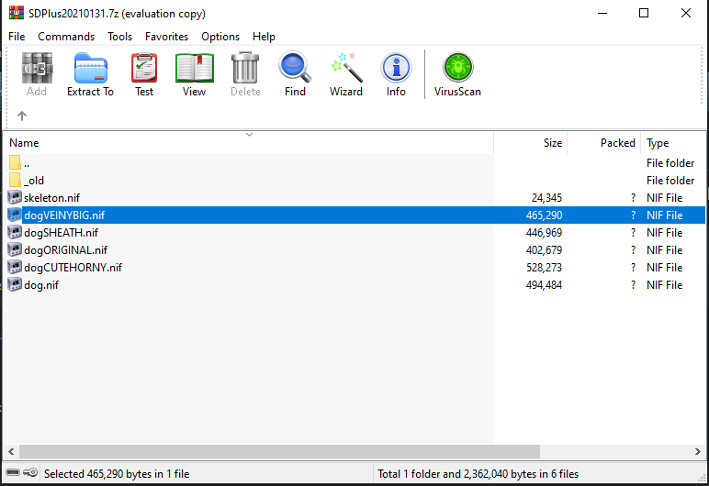
Task: Select the dog.nif file name
Action: click(x=41, y=285)
